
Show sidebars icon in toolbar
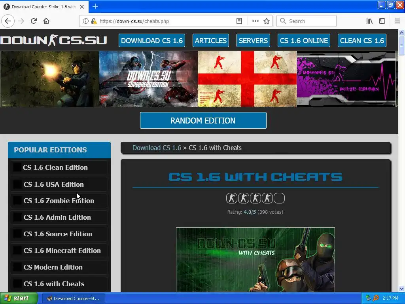pyautogui.click(x=382, y=21)
